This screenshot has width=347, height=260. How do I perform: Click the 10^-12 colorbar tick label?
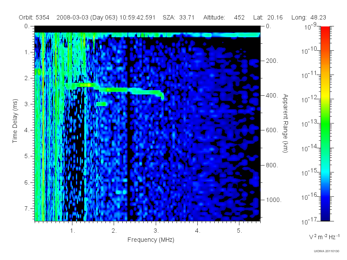point(310,99)
